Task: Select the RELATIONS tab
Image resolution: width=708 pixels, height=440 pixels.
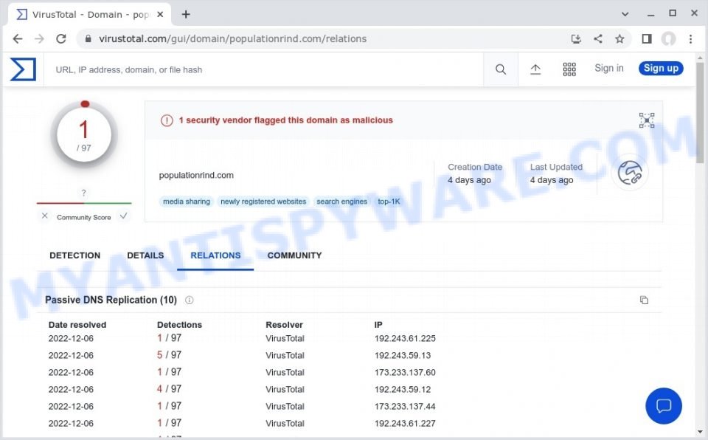Action: pyautogui.click(x=215, y=255)
